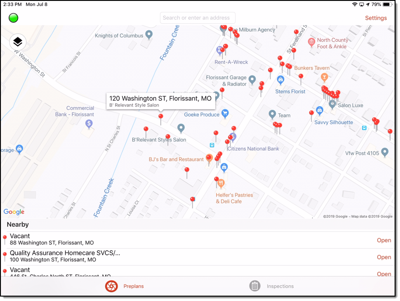Tap the Savvy Silhouette shopping marker

319,111
